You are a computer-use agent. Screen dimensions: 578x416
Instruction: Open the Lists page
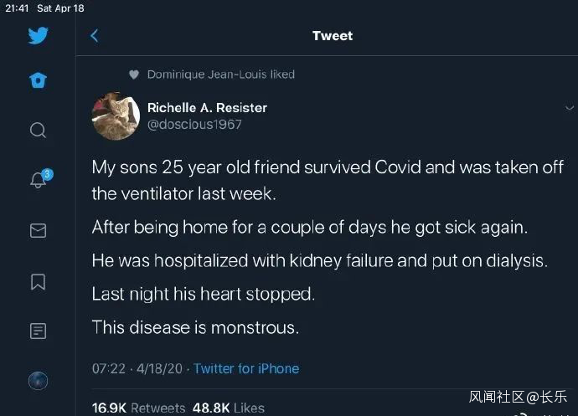[38, 331]
